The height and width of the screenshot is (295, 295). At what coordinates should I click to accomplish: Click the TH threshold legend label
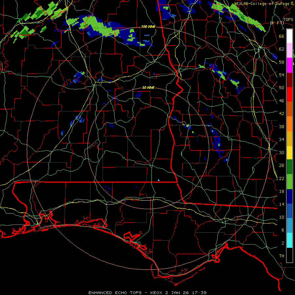pyautogui.click(x=282, y=256)
